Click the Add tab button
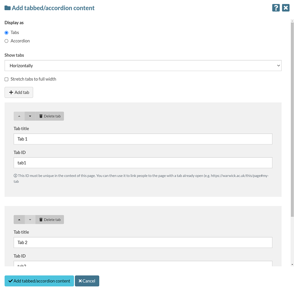 (19, 92)
